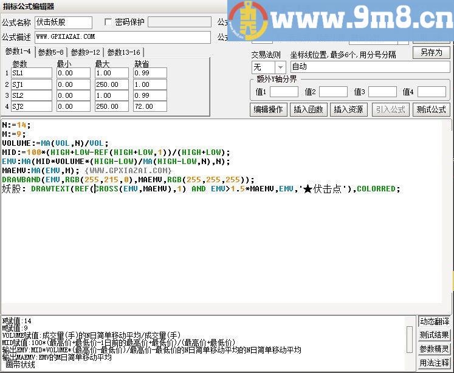454x373 pixels.
Task: Click the 测试公式 button
Action: (x=431, y=110)
